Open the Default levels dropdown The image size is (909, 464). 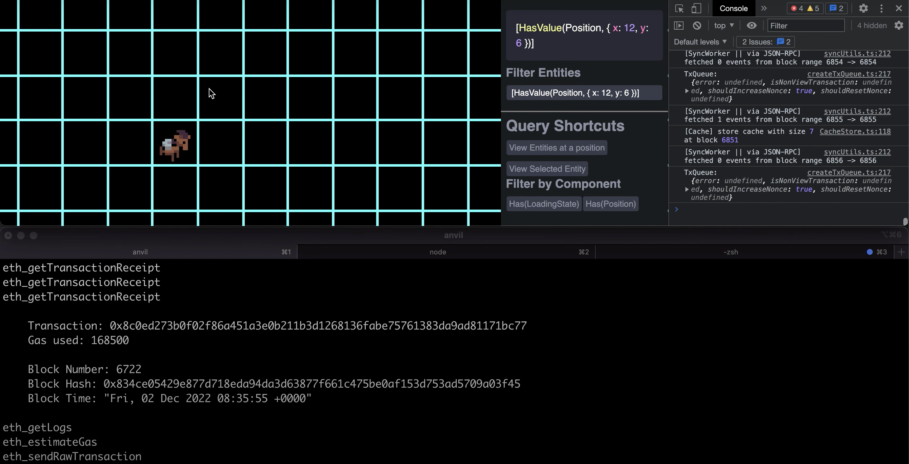pos(700,42)
